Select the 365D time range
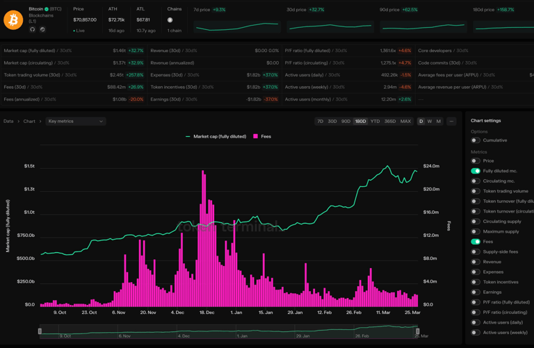The width and height of the screenshot is (534, 348). point(390,121)
